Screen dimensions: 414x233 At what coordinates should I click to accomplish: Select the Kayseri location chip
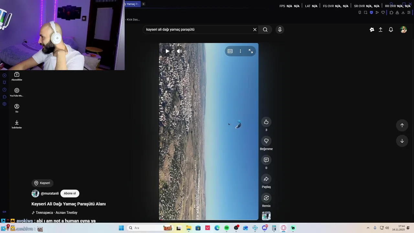42,183
